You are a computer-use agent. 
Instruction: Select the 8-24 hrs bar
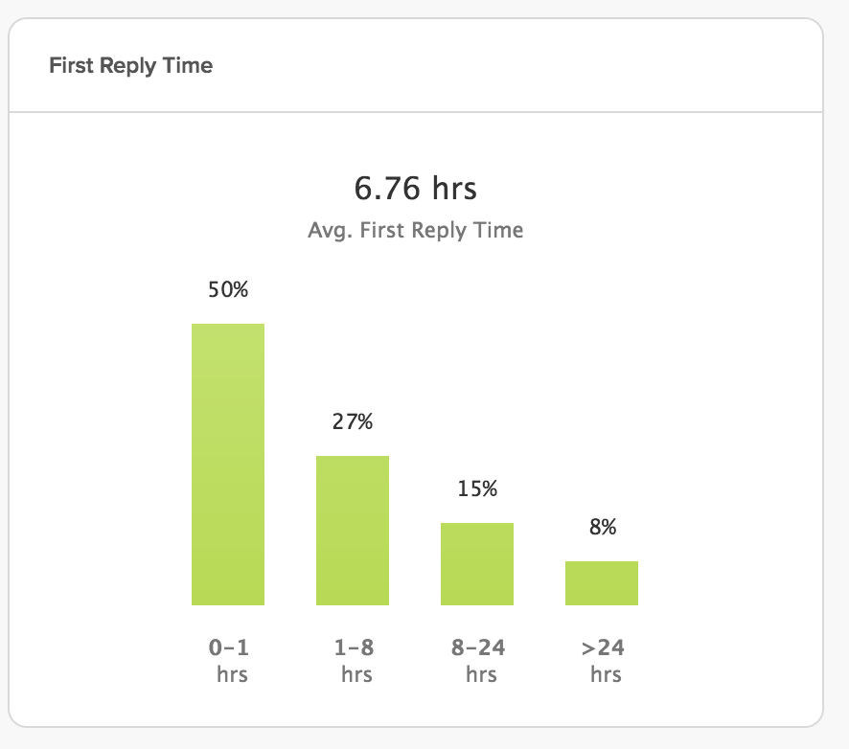(x=477, y=564)
